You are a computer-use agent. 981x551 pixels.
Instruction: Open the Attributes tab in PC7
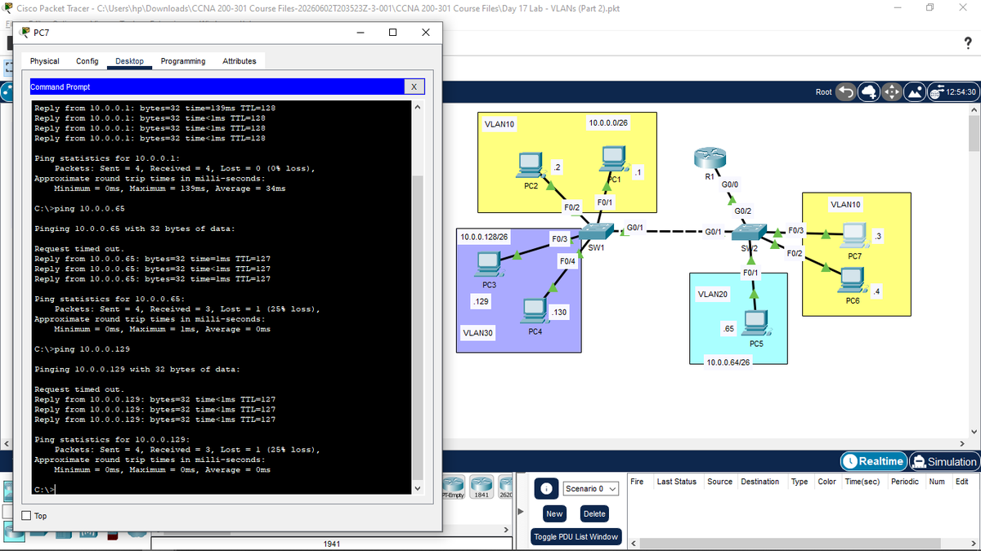(x=240, y=61)
